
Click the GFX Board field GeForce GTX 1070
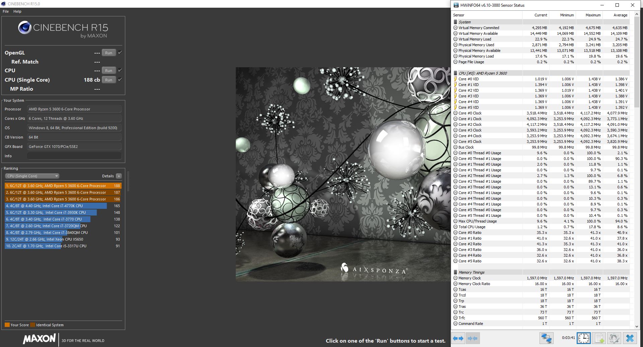tap(74, 147)
